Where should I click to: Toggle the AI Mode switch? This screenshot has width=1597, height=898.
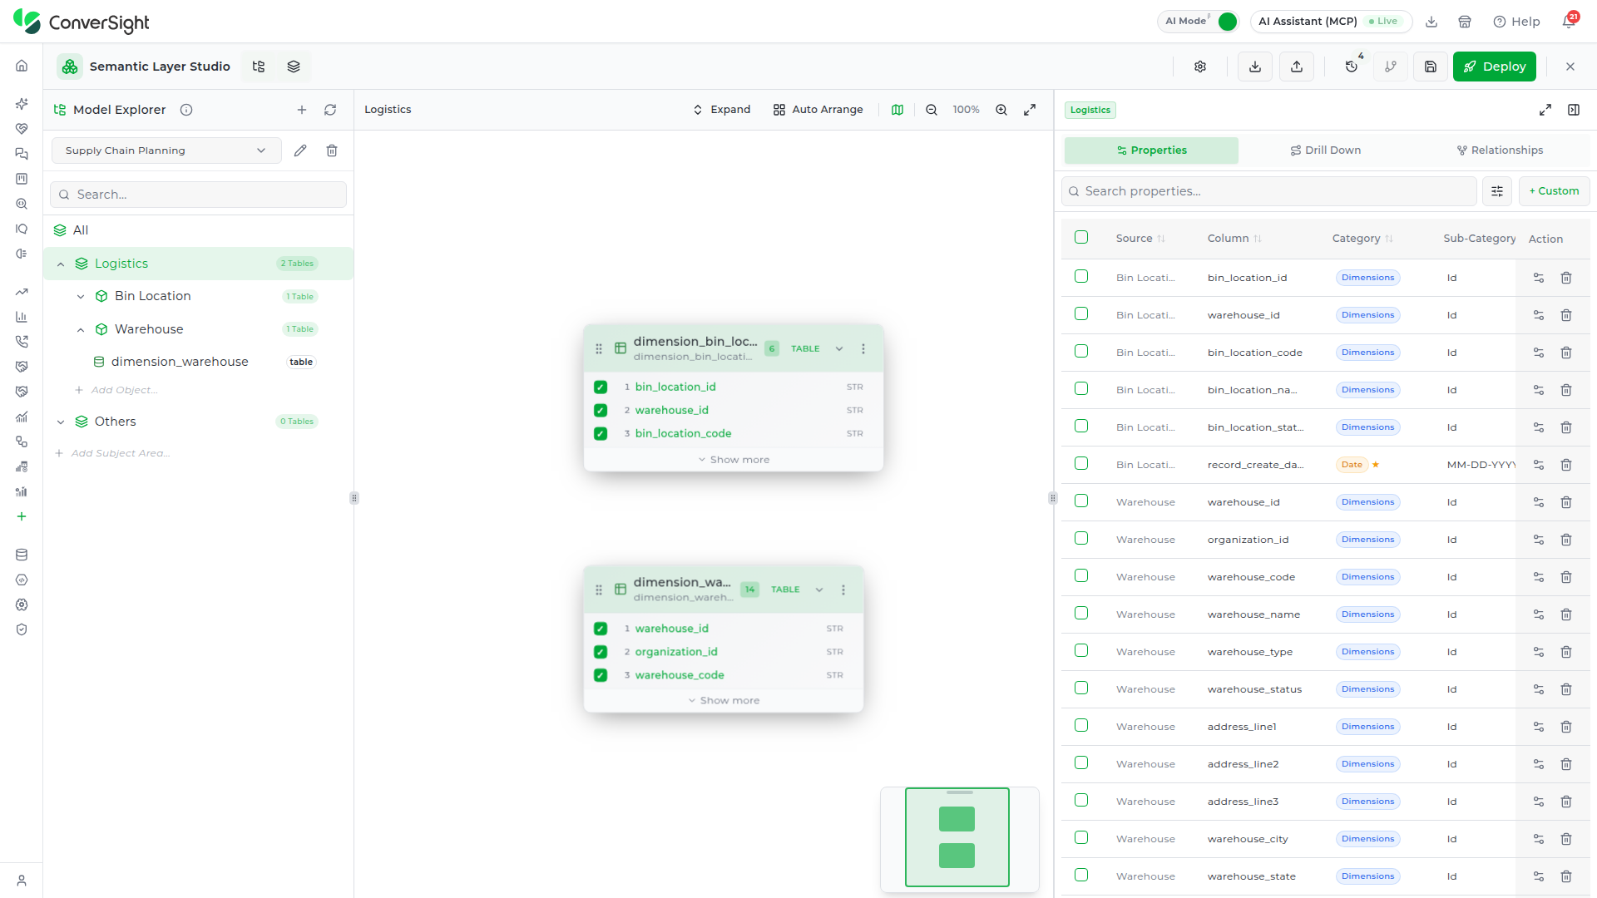[x=1227, y=22]
